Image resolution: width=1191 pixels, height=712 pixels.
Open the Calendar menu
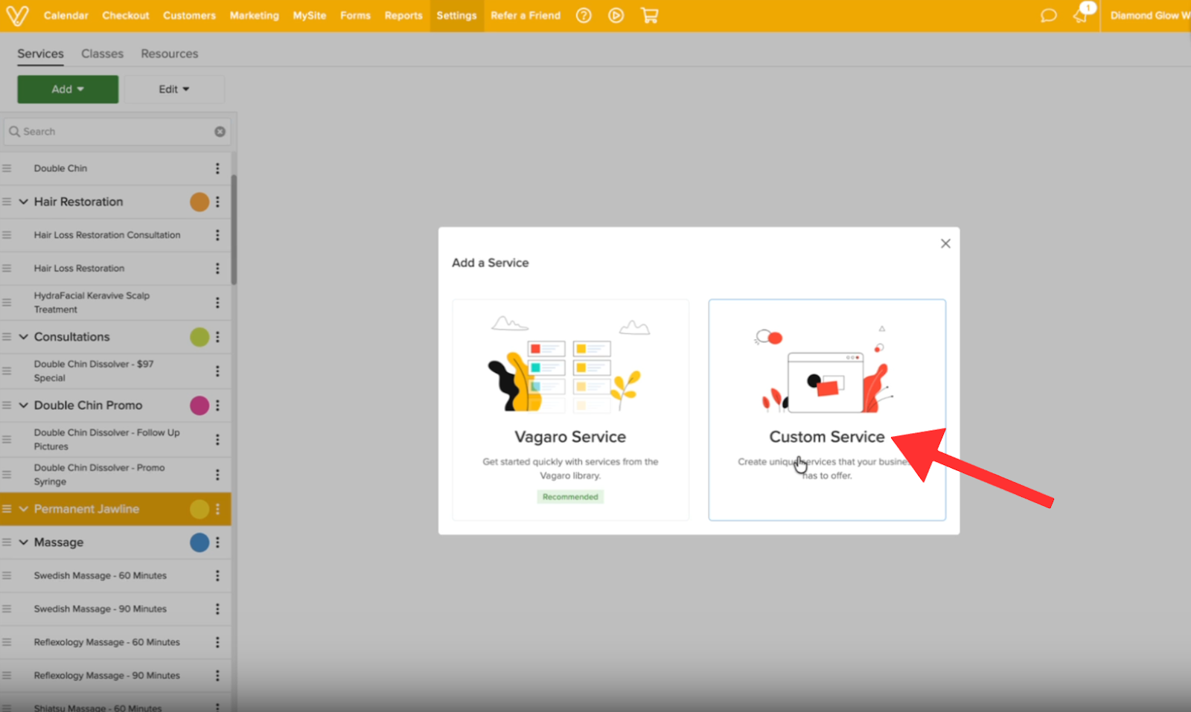(66, 16)
